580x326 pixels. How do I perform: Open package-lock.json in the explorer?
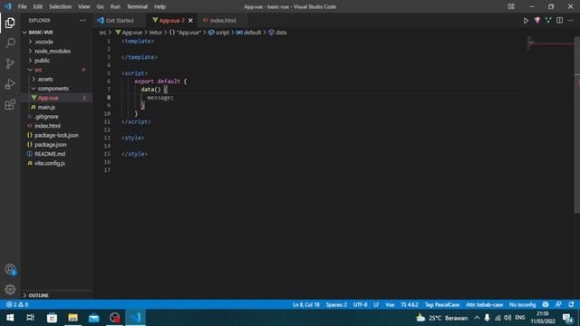point(56,135)
